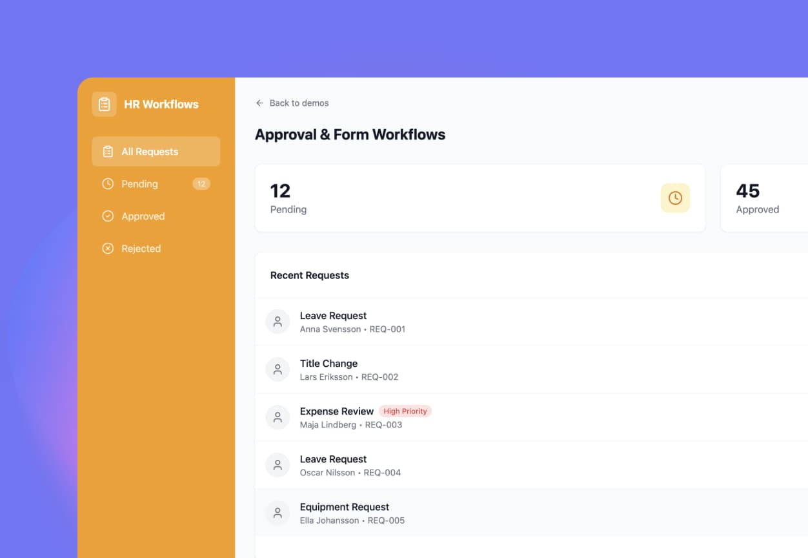Click the clipboard icon beside HR Workflows
This screenshot has width=808, height=558.
(104, 103)
